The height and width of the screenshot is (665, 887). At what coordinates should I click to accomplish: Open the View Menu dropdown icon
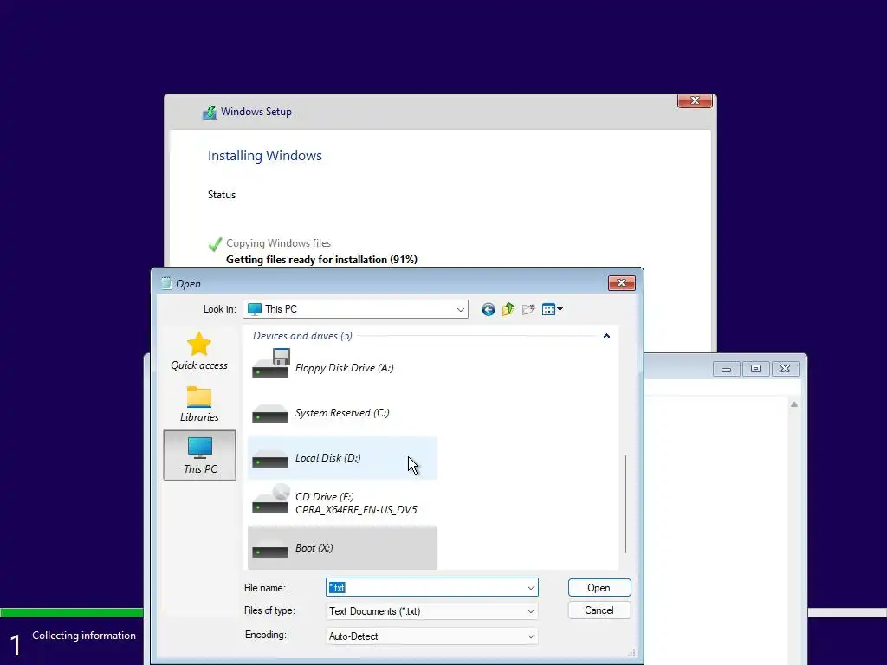552,309
